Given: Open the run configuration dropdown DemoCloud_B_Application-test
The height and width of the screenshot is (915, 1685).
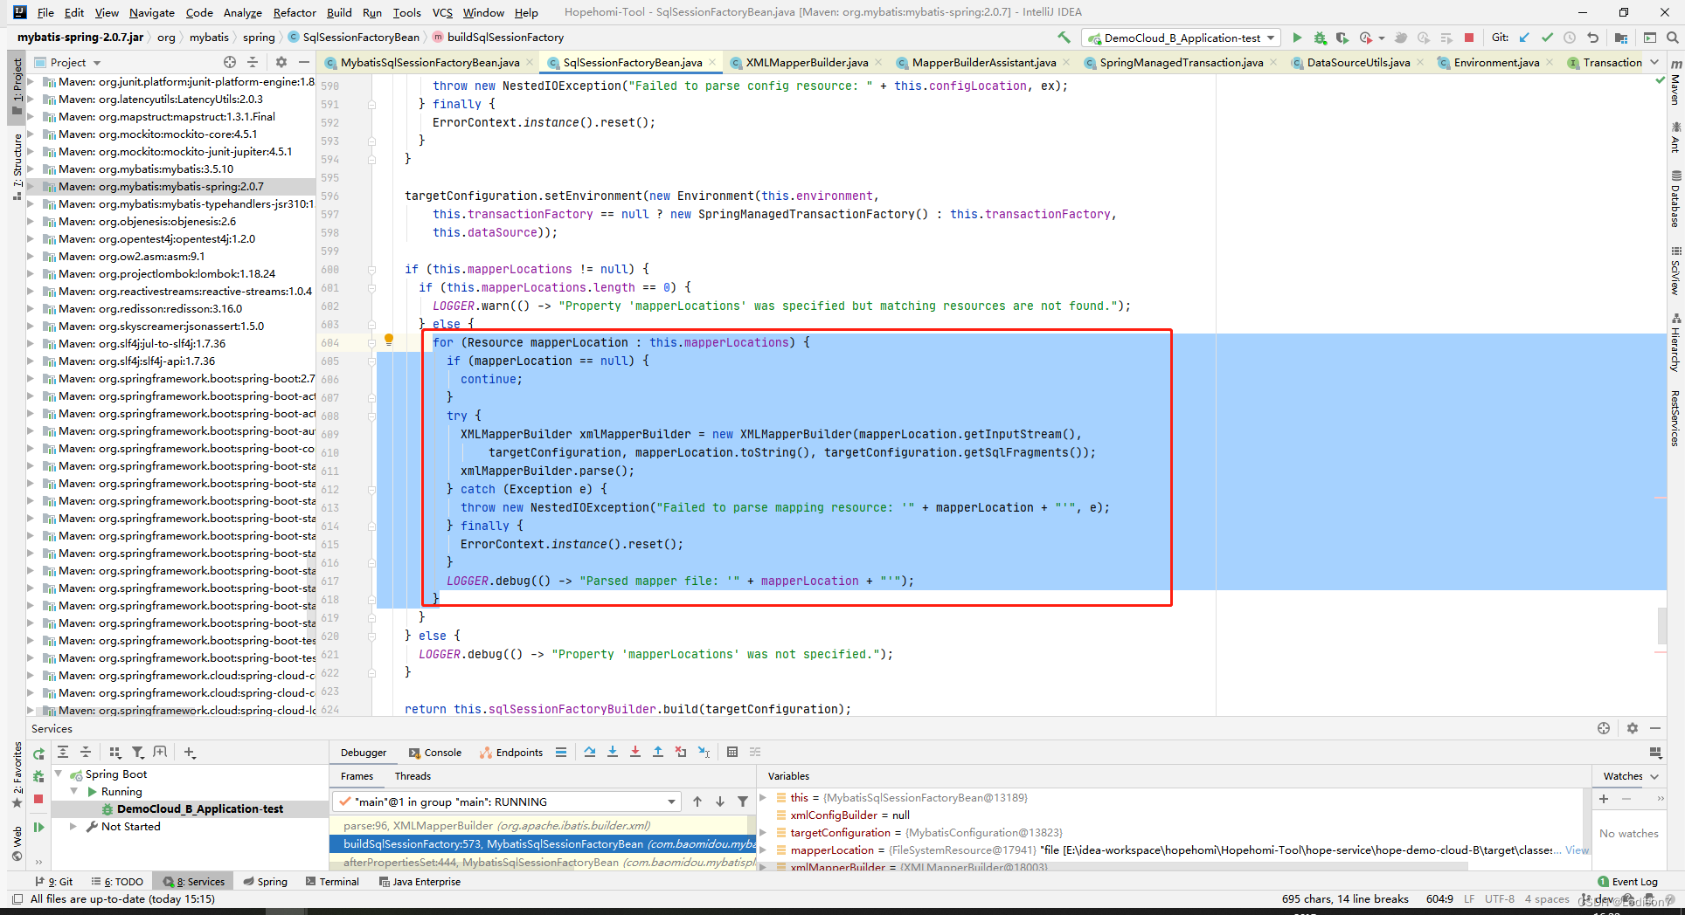Looking at the screenshot, I should pos(1181,38).
